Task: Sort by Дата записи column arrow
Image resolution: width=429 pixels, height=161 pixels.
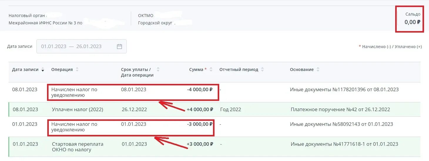Action: 43,70
